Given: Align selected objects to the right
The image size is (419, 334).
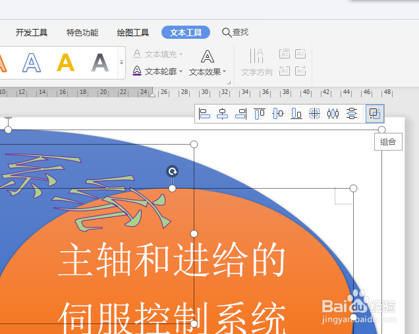Looking at the screenshot, I should 240,114.
